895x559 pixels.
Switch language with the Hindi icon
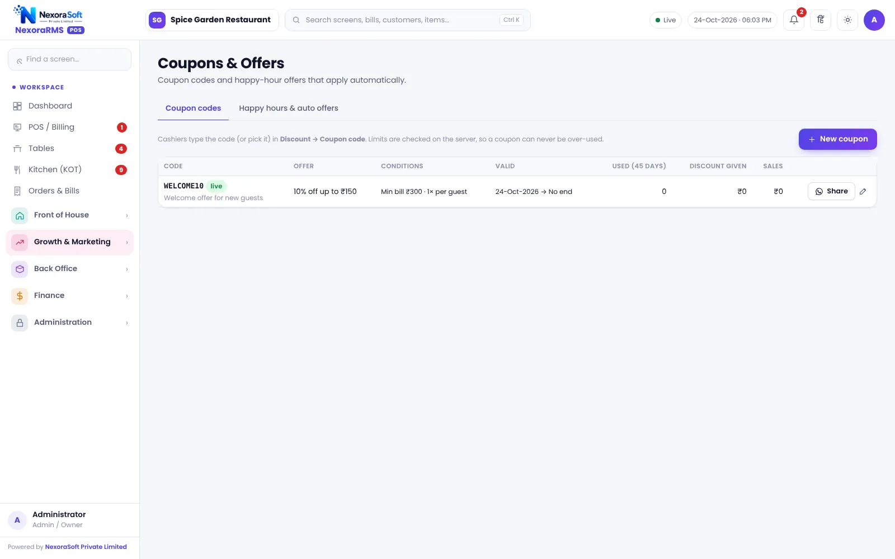[x=821, y=20]
